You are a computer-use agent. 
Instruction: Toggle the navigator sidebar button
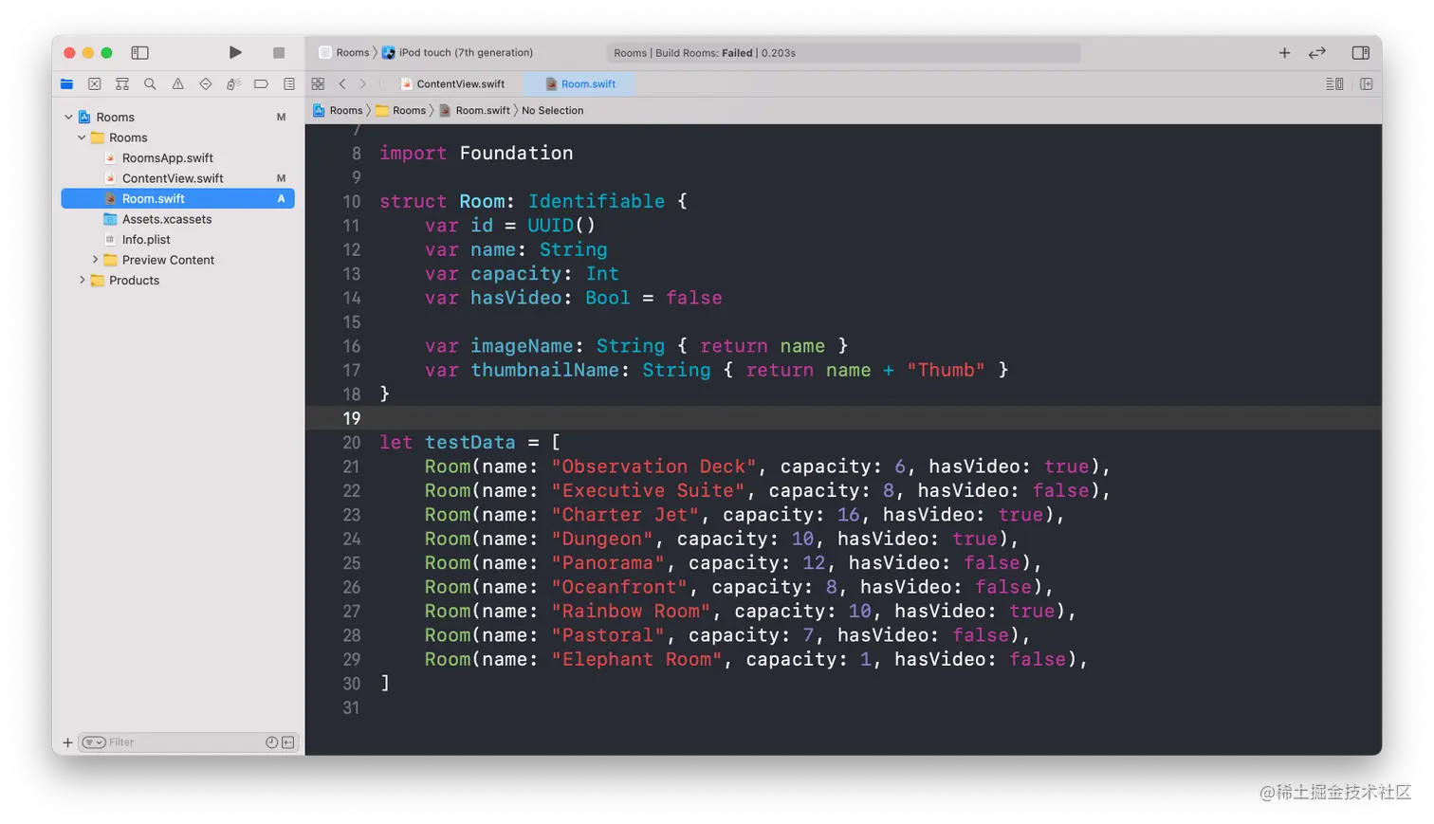click(x=139, y=53)
